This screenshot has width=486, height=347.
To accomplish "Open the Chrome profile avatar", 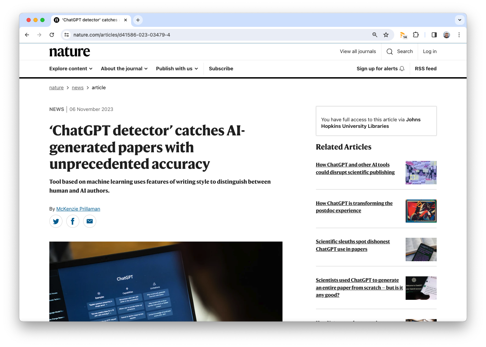I will coord(446,35).
